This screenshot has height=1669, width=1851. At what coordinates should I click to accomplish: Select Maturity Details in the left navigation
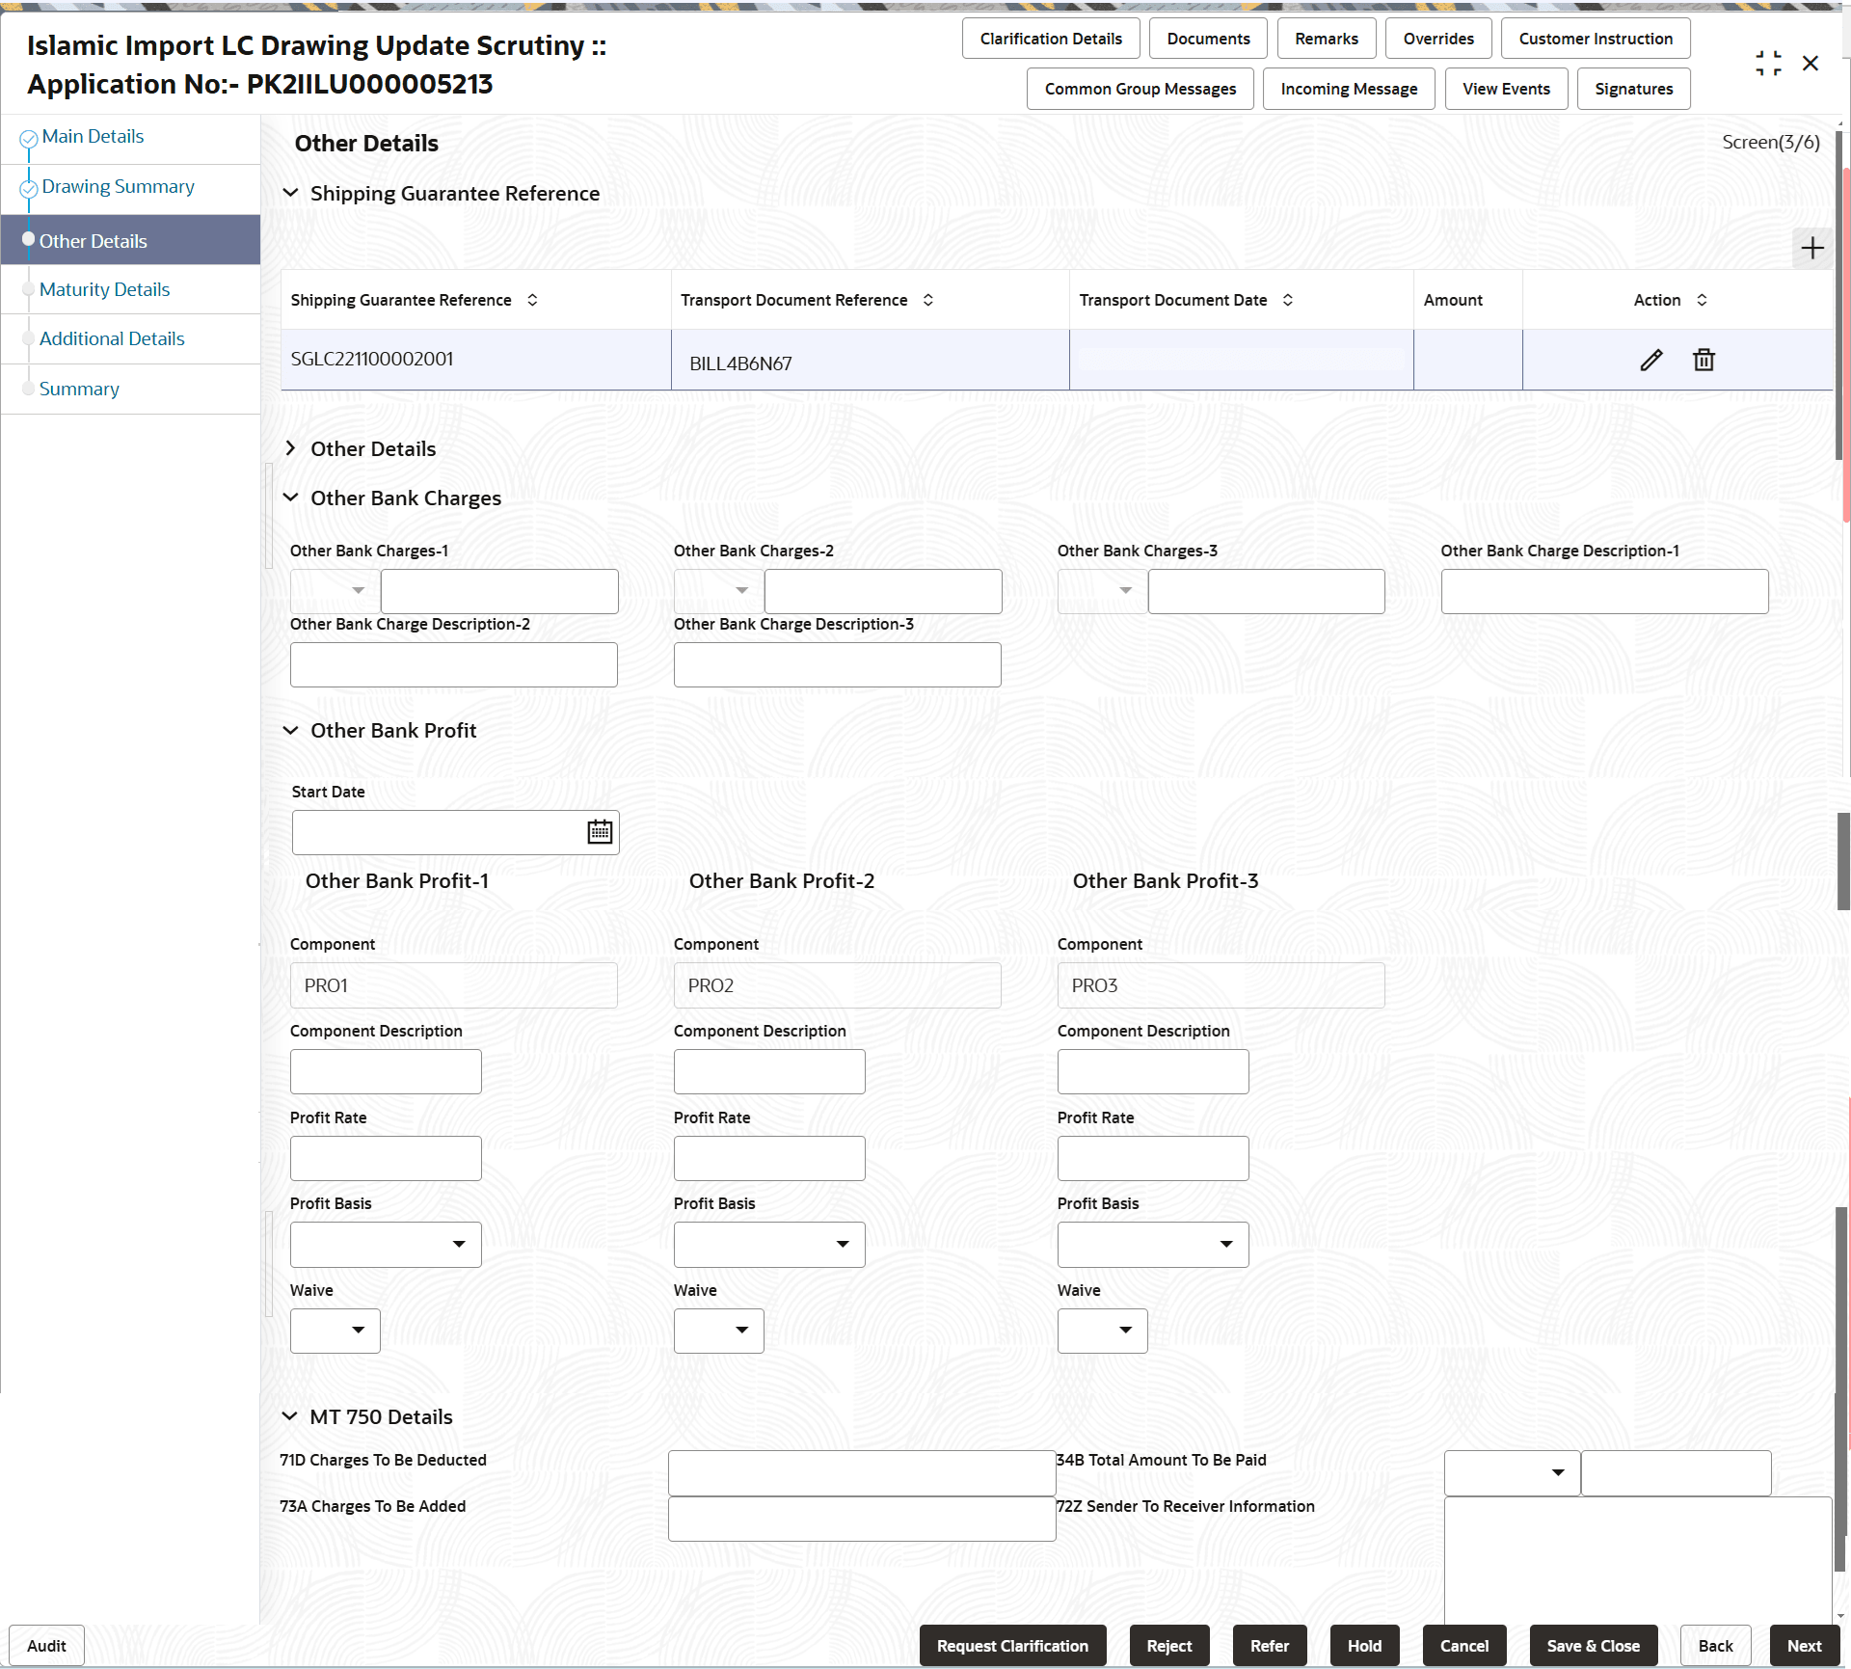103,288
